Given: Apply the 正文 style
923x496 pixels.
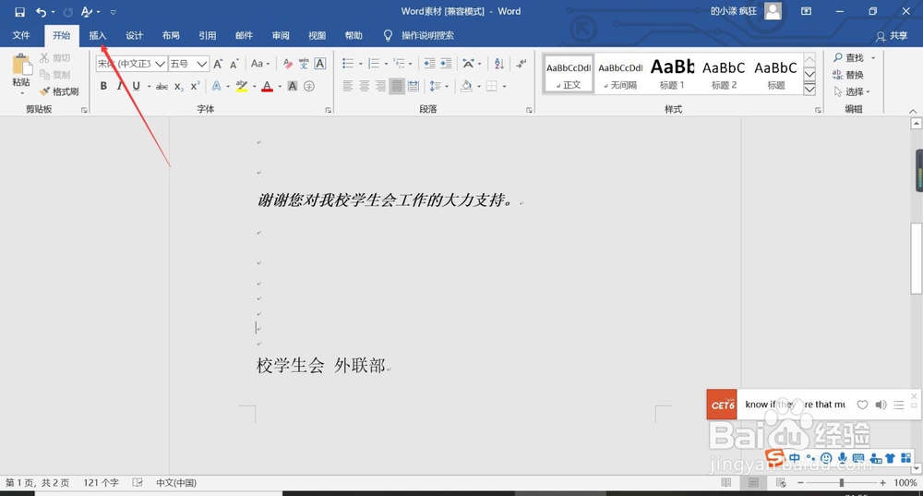Looking at the screenshot, I should (568, 74).
